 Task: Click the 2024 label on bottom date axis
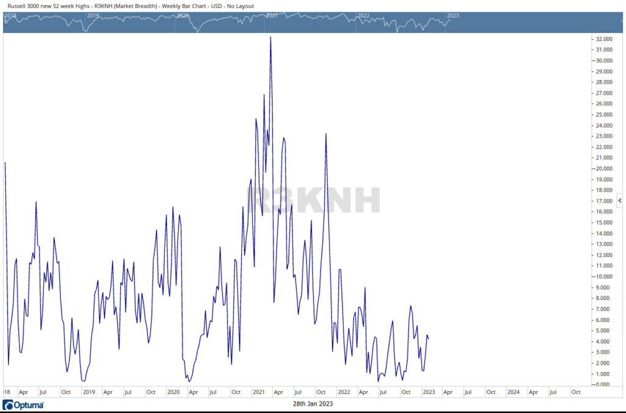(513, 392)
